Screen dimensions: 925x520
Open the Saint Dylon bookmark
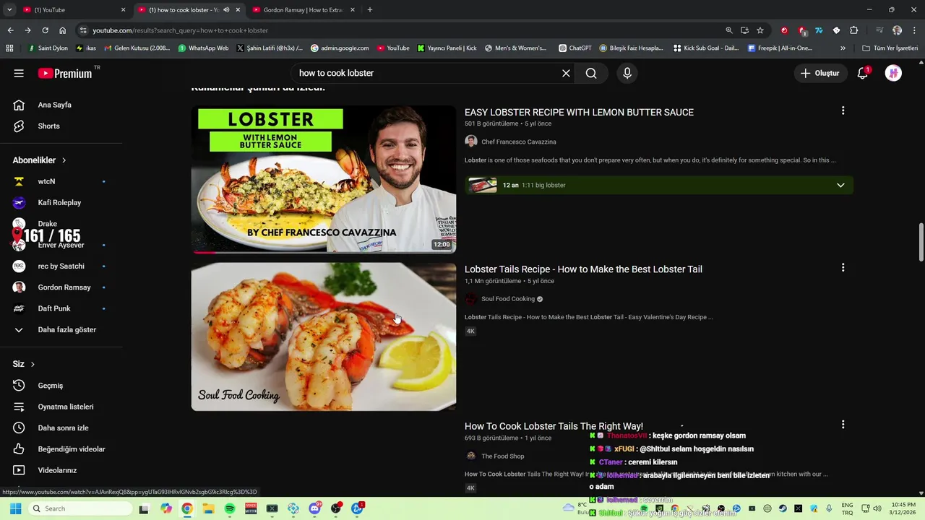[48, 48]
